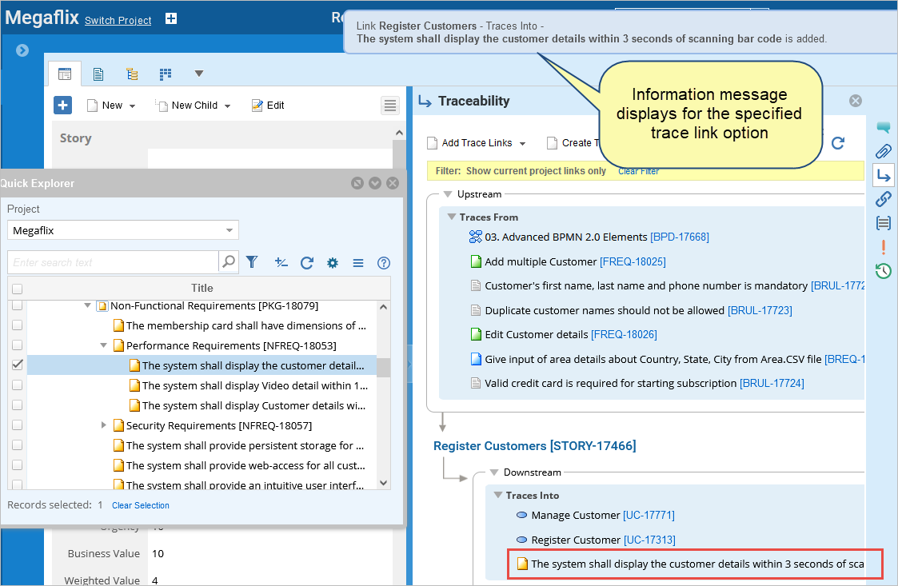Open the BRUL-17723 link

click(760, 310)
